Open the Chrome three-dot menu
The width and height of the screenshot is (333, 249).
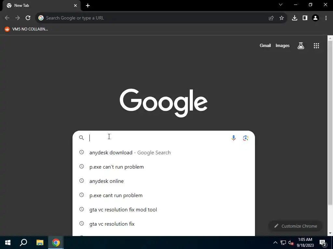(326, 18)
